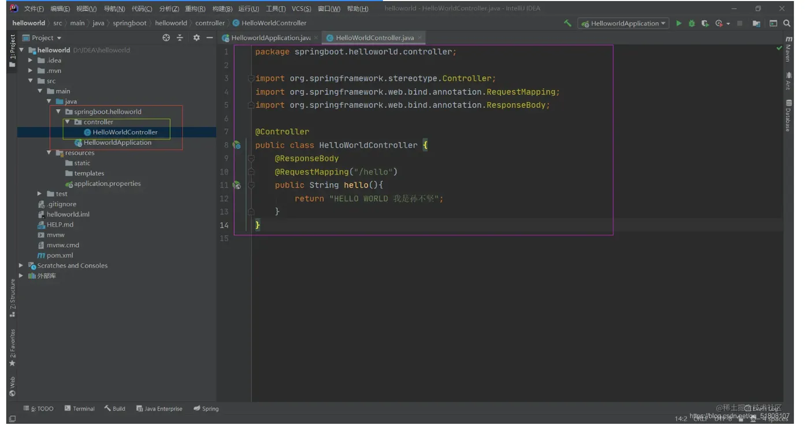Switch to HelloworldApplication.java tab
The width and height of the screenshot is (809, 429).
pos(270,38)
